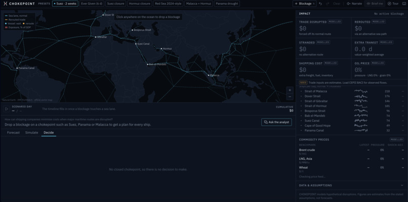Click MODELLED badge beside Commodity Prices
408x202 pixels.
point(396,139)
